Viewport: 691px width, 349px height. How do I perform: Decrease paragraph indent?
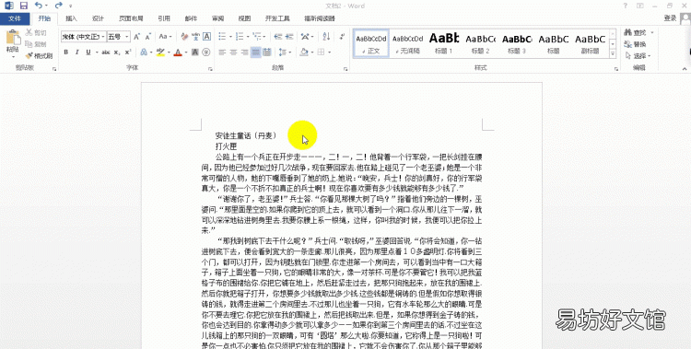click(277, 37)
